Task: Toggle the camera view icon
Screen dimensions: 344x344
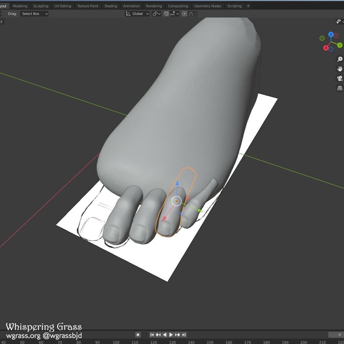Action: click(x=340, y=79)
